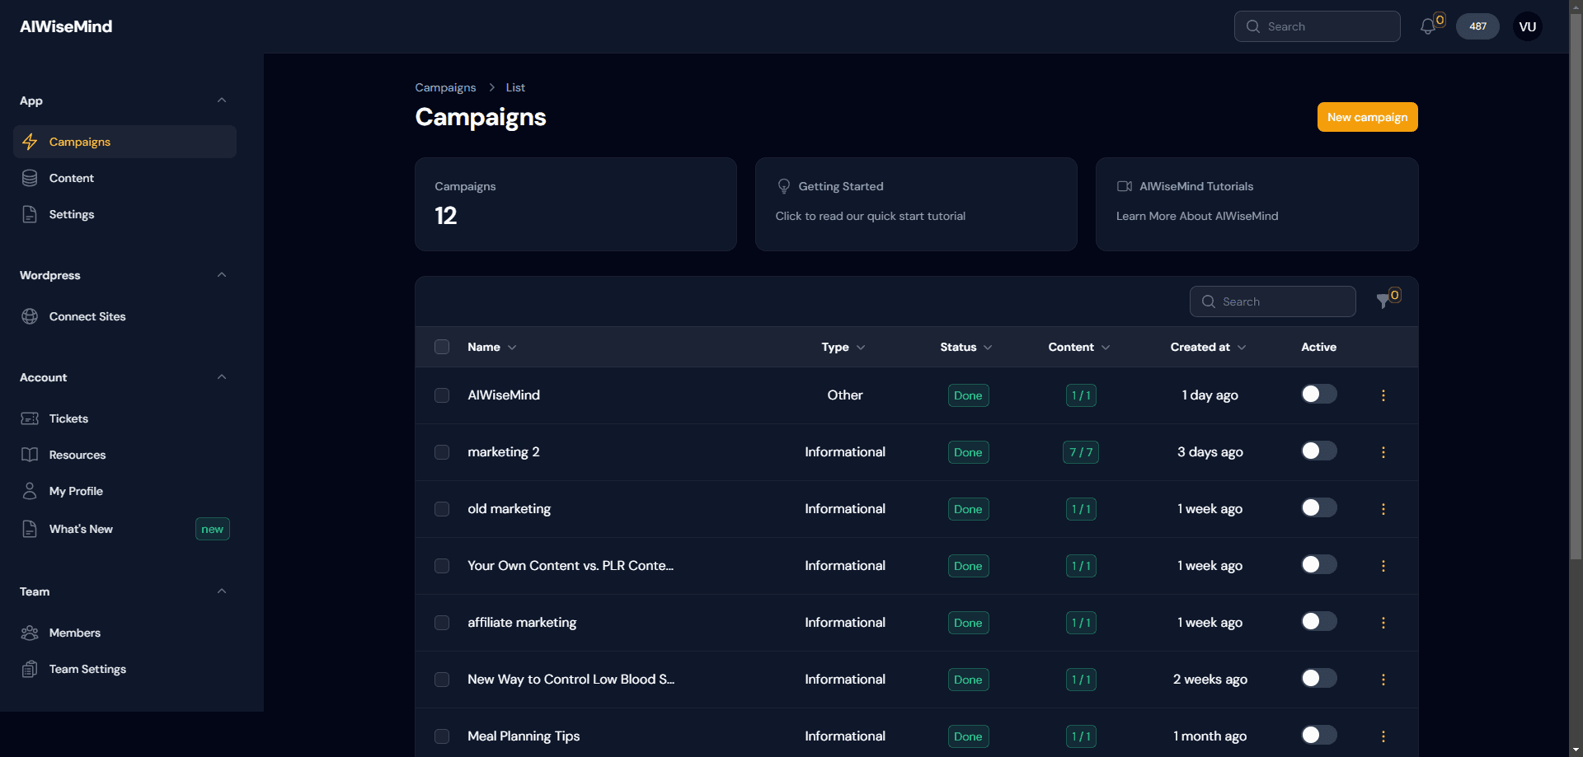Viewport: 1583px width, 757px height.
Task: Sort table by Status column
Action: (x=966, y=347)
